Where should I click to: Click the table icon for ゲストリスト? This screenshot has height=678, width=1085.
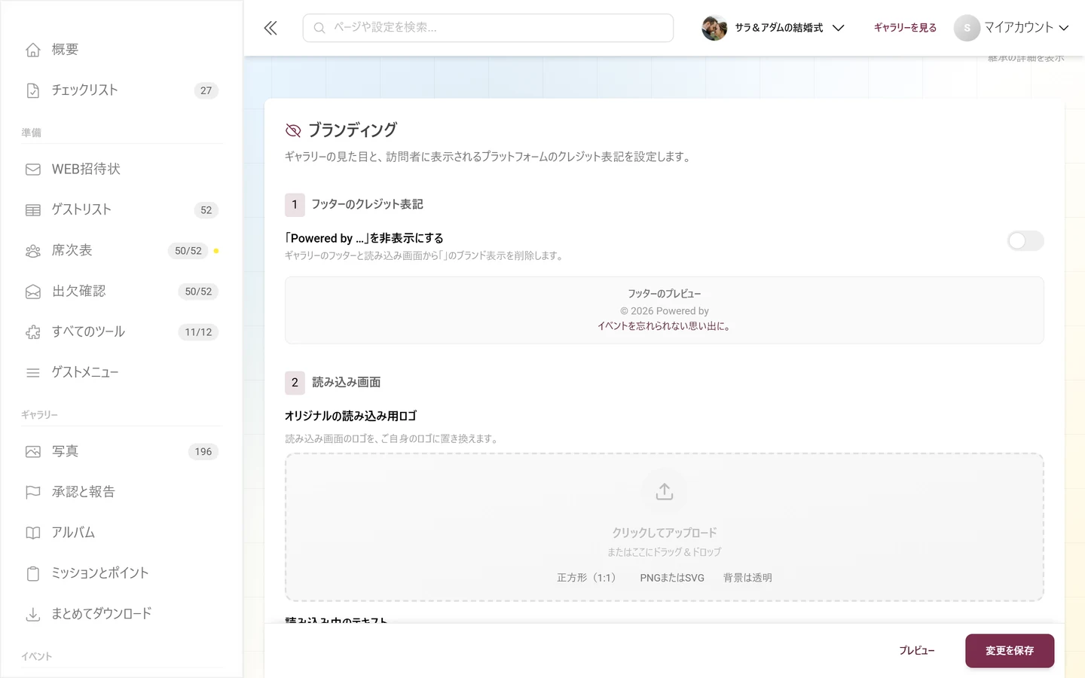(33, 210)
